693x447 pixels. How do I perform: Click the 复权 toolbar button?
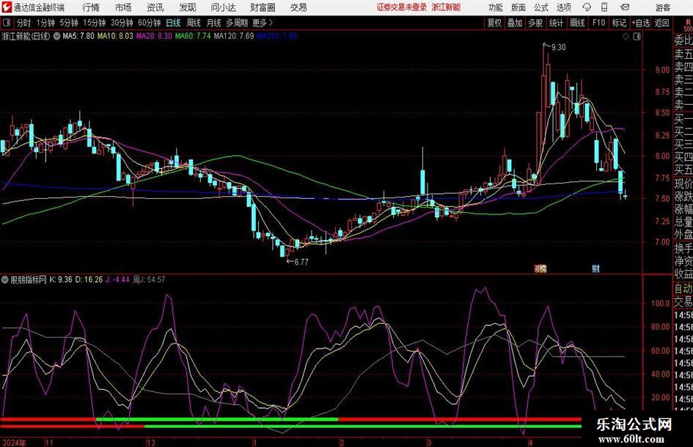click(494, 23)
